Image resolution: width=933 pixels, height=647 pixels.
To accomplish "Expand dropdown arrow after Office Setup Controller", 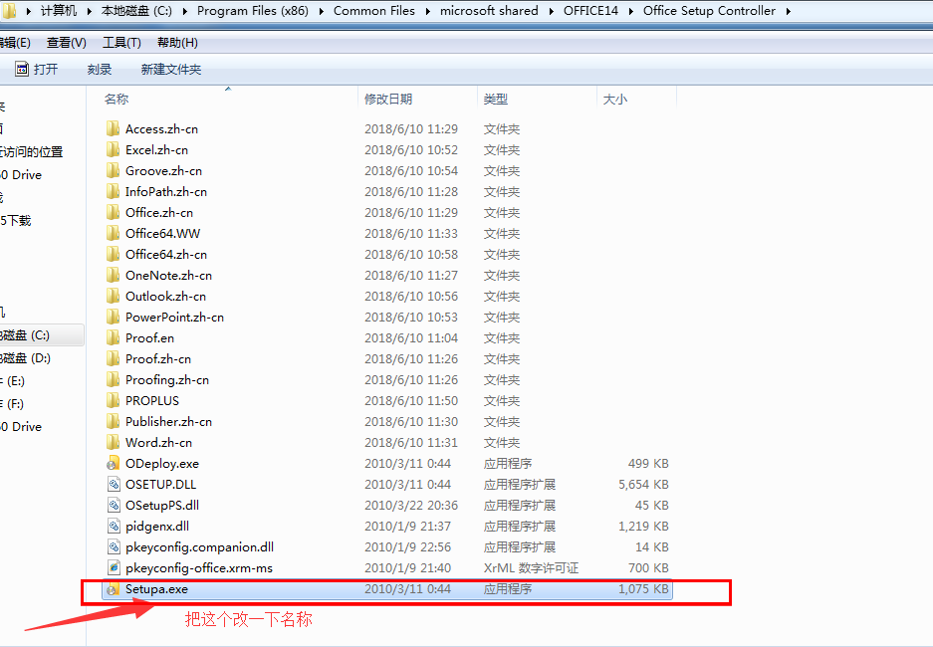I will click(789, 11).
